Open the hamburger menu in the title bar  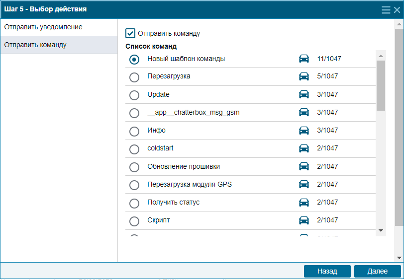tap(386, 10)
